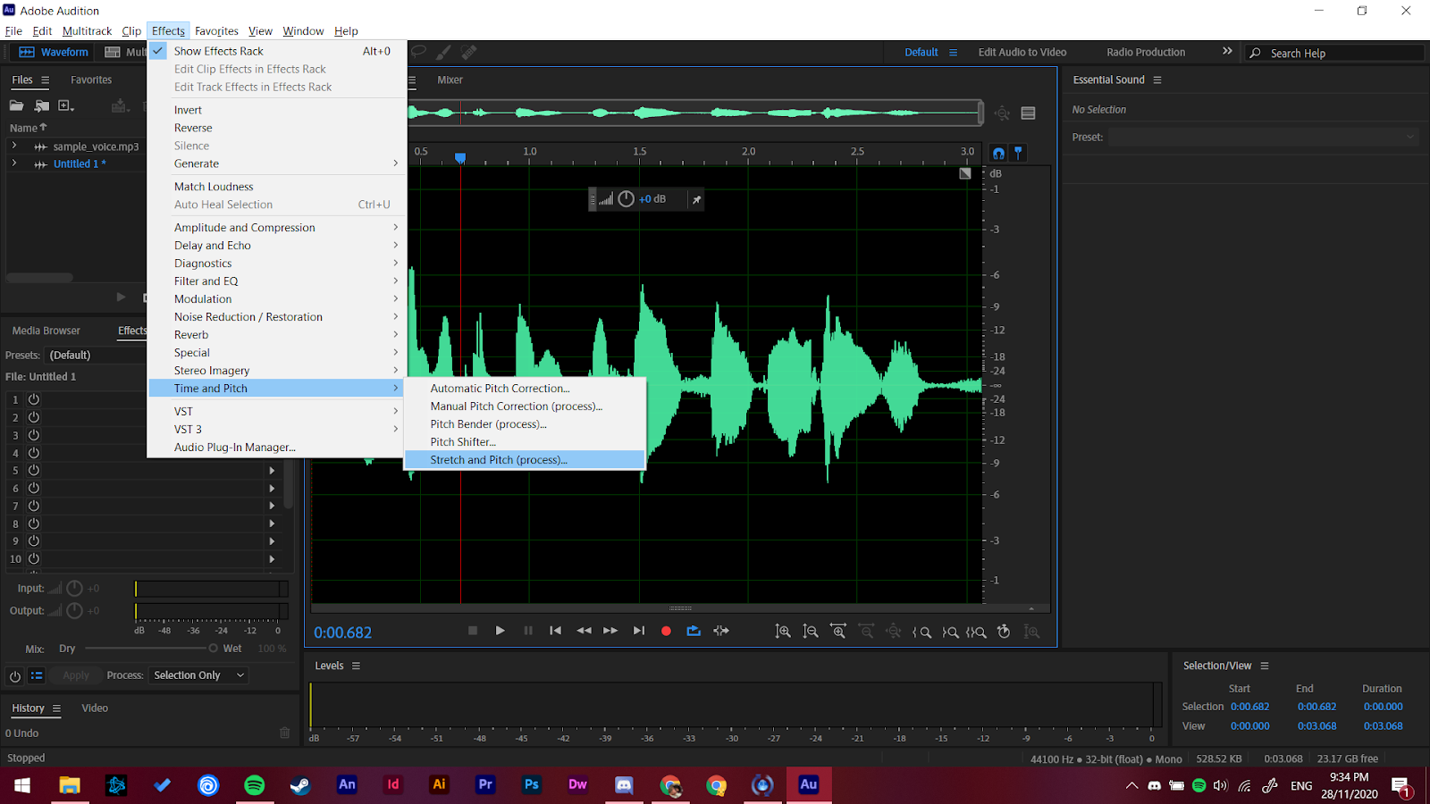Screen dimensions: 1430x804
Task: Click the Fast Forward transport button
Action: pos(610,631)
